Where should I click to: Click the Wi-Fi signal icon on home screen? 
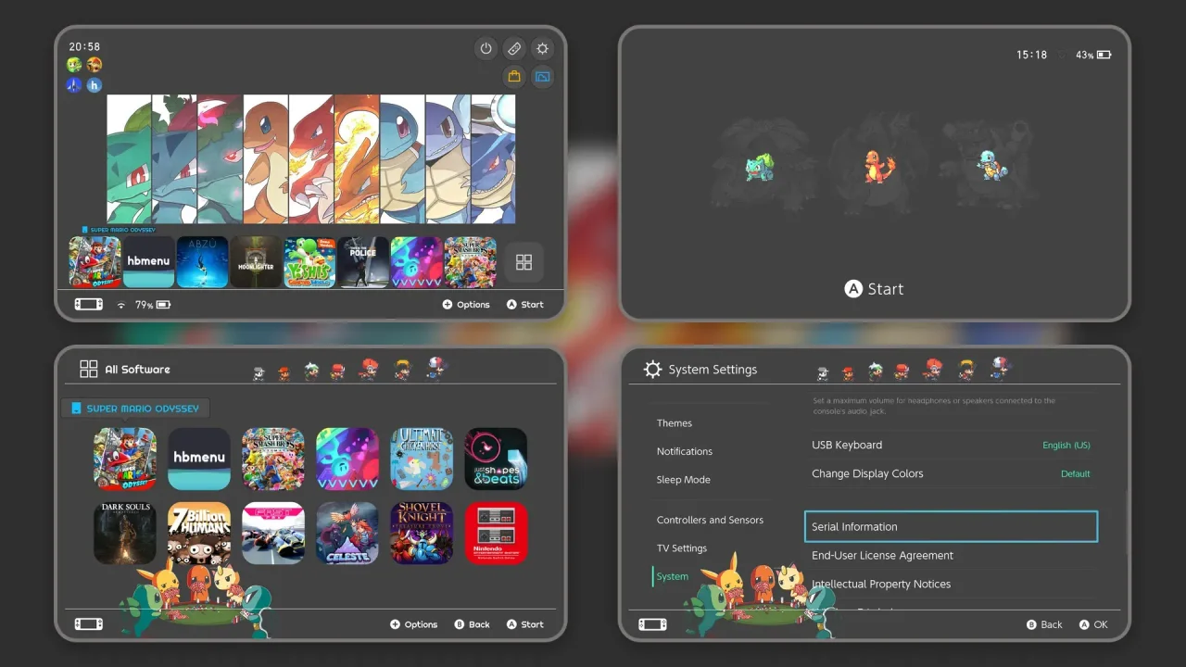click(120, 305)
